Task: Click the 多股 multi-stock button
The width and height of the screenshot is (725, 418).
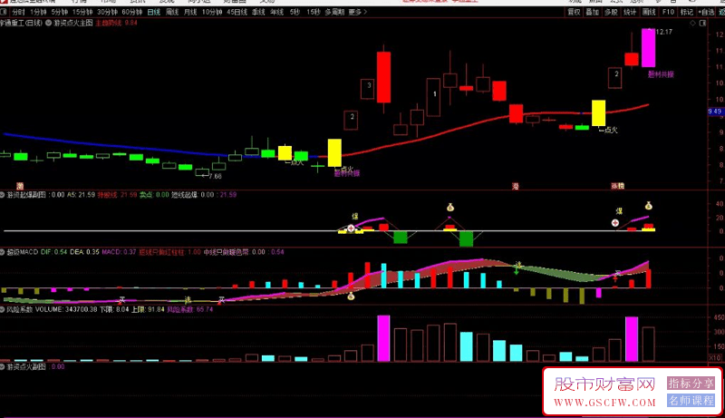Action: 611,12
